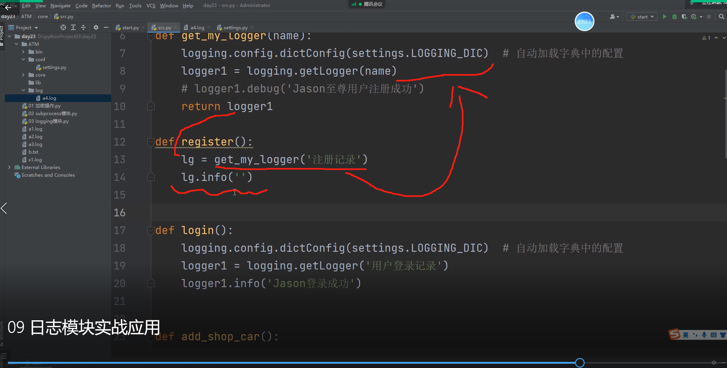Toggle fold end marker at line 10
The width and height of the screenshot is (727, 368).
pyautogui.click(x=151, y=106)
